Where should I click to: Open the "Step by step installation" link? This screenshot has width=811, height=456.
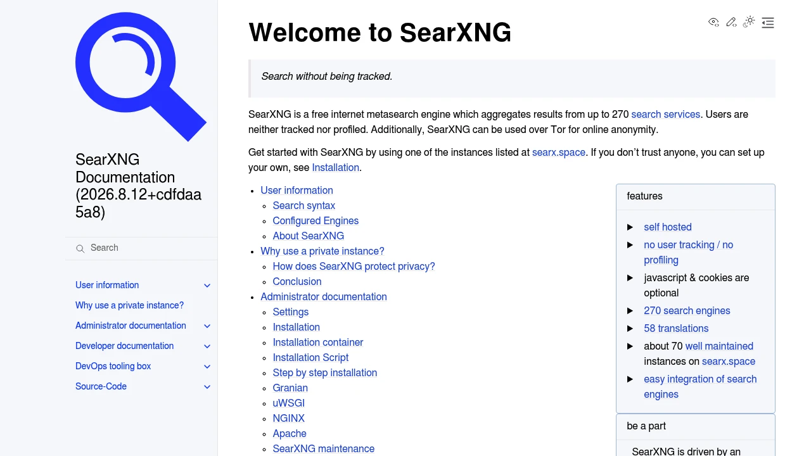[324, 373]
